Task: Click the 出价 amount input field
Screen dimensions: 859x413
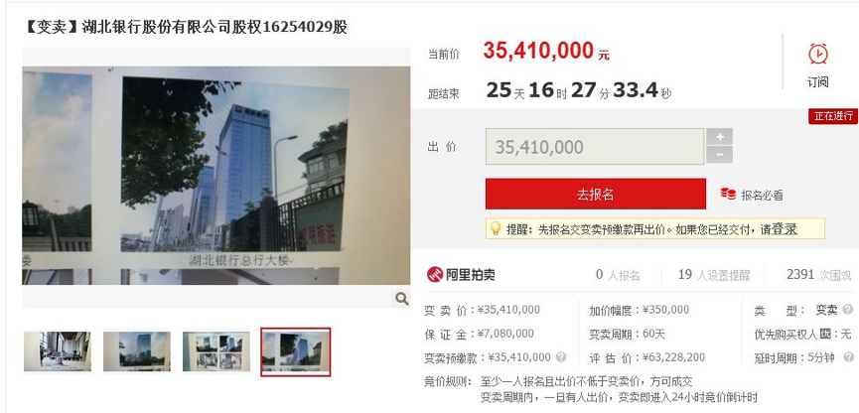Action: point(595,147)
